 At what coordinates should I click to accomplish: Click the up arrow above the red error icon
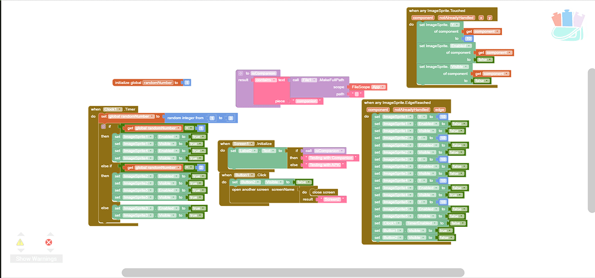coord(49,234)
